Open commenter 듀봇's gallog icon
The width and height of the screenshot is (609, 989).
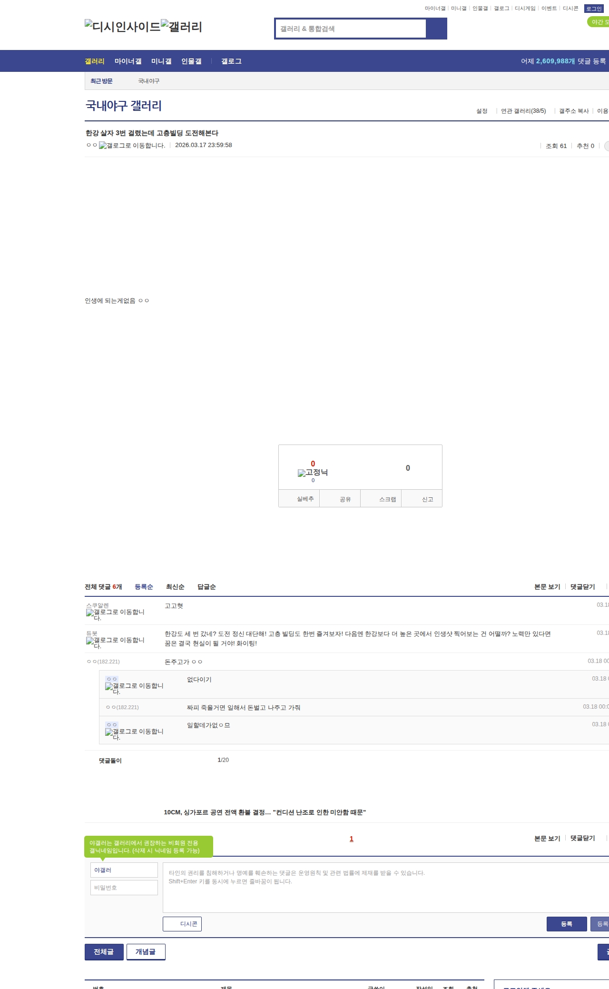coord(115,643)
